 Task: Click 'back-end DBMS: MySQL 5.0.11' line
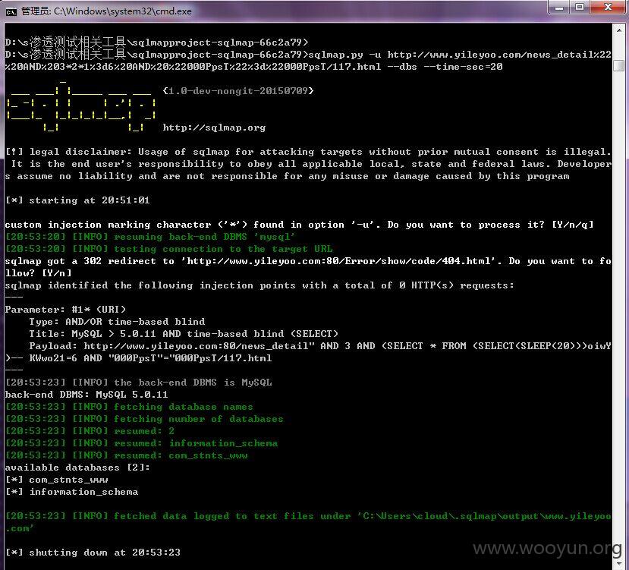(86, 395)
